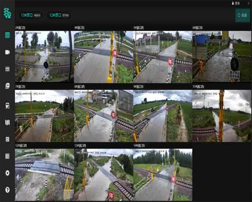Open settings via the gear icon
This screenshot has height=202, width=252.
pyautogui.click(x=7, y=173)
